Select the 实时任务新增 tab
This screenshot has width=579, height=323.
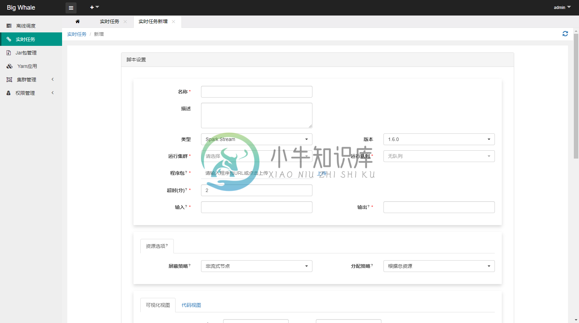click(x=153, y=21)
